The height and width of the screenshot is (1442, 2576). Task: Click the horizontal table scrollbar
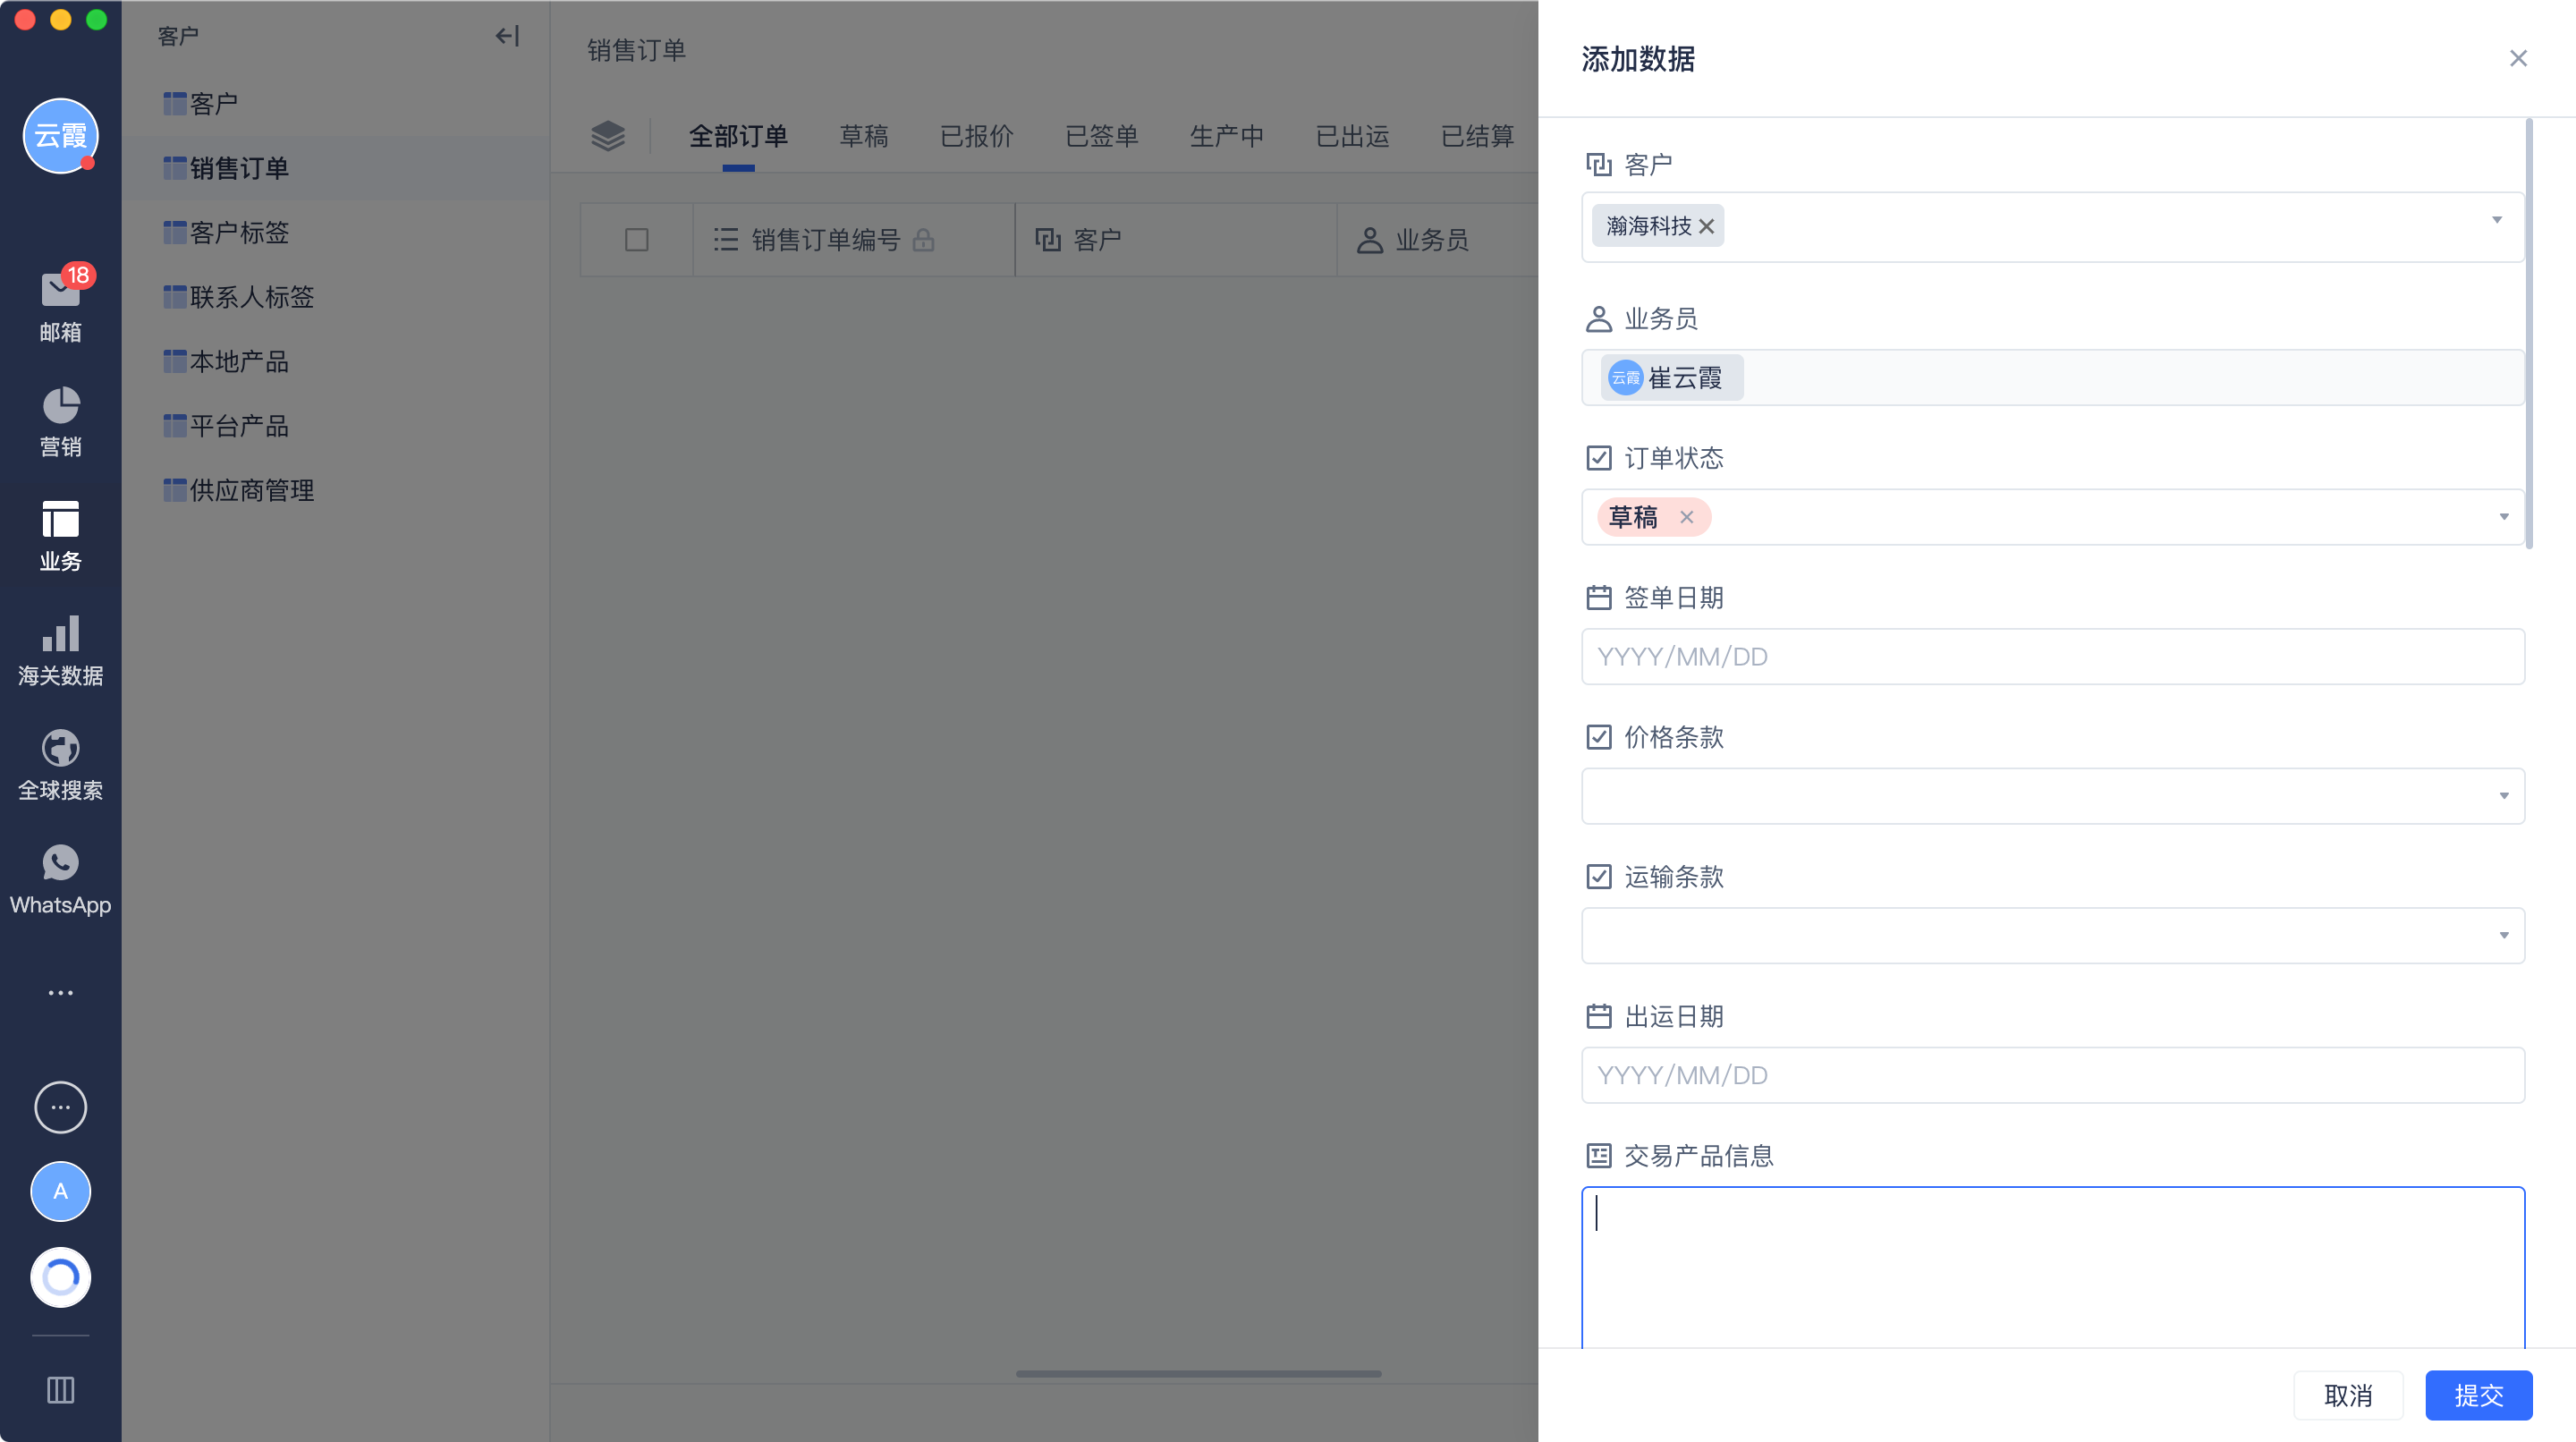(1198, 1374)
